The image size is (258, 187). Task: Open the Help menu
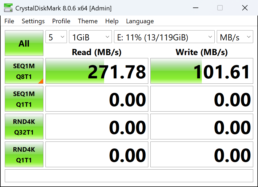[x=112, y=21]
